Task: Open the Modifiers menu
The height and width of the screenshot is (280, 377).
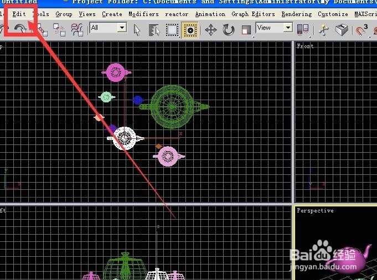Action: coord(143,14)
